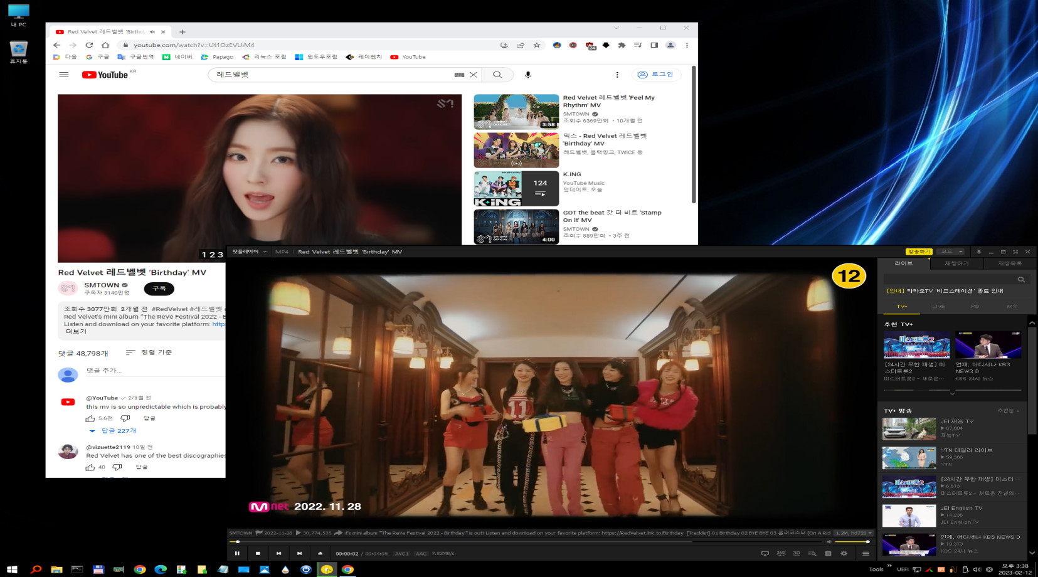This screenshot has width=1038, height=577.
Task: Open the 팟플레이어 main menu dropdown
Action: (249, 251)
